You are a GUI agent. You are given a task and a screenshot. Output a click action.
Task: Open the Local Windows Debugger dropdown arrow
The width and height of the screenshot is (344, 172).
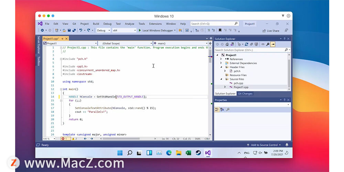coord(175,31)
